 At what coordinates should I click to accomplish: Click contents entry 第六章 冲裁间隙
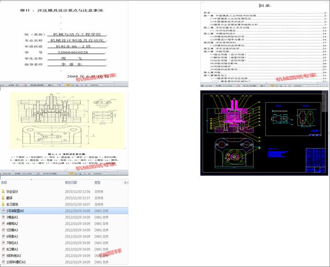click(x=216, y=51)
